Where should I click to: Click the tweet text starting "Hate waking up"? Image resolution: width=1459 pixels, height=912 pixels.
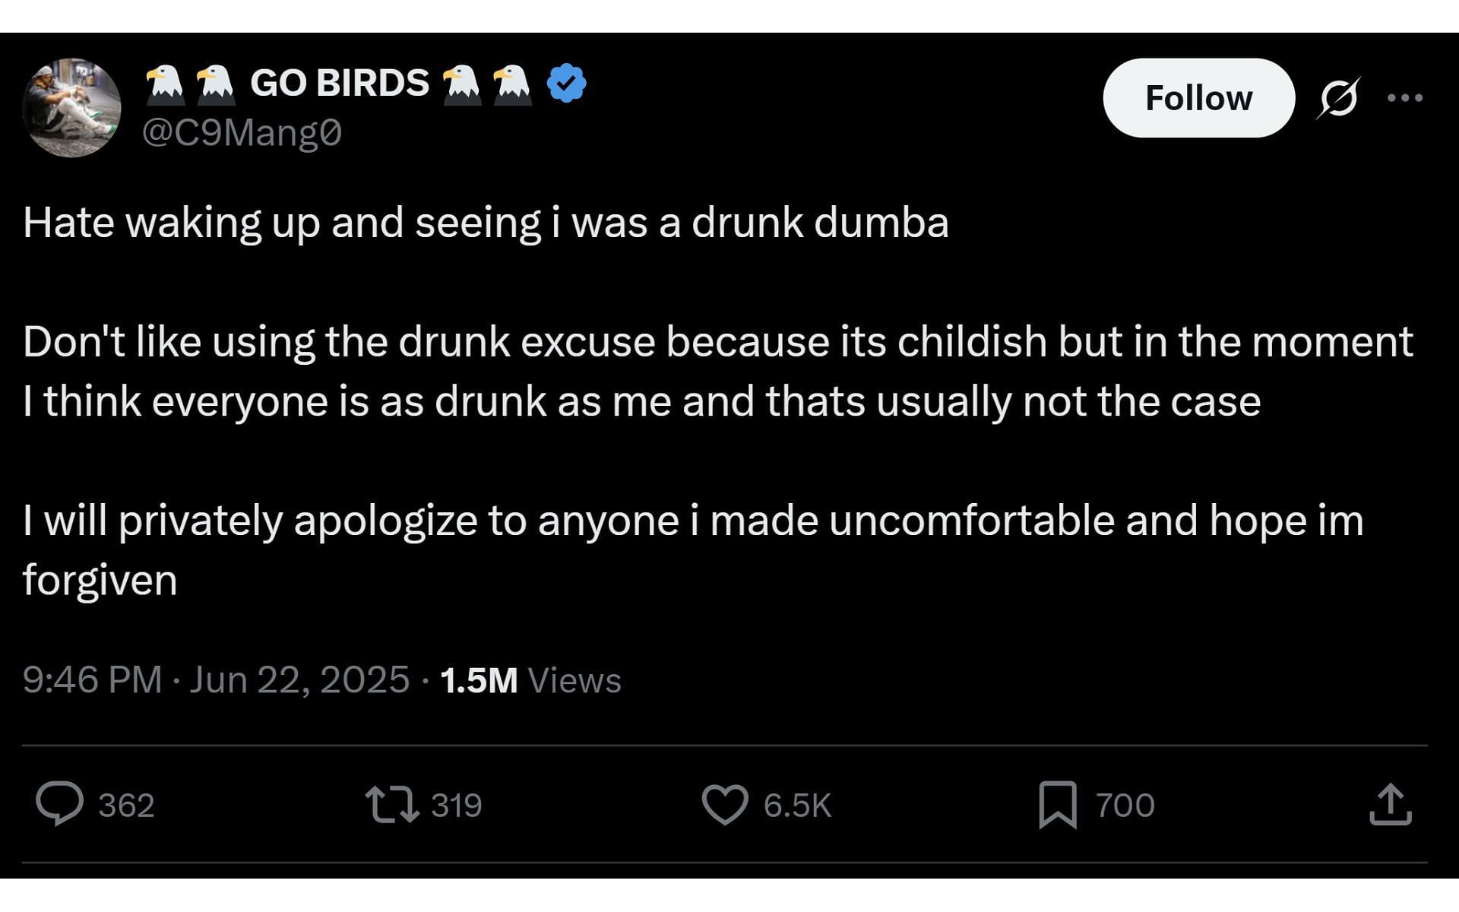pyautogui.click(x=486, y=223)
